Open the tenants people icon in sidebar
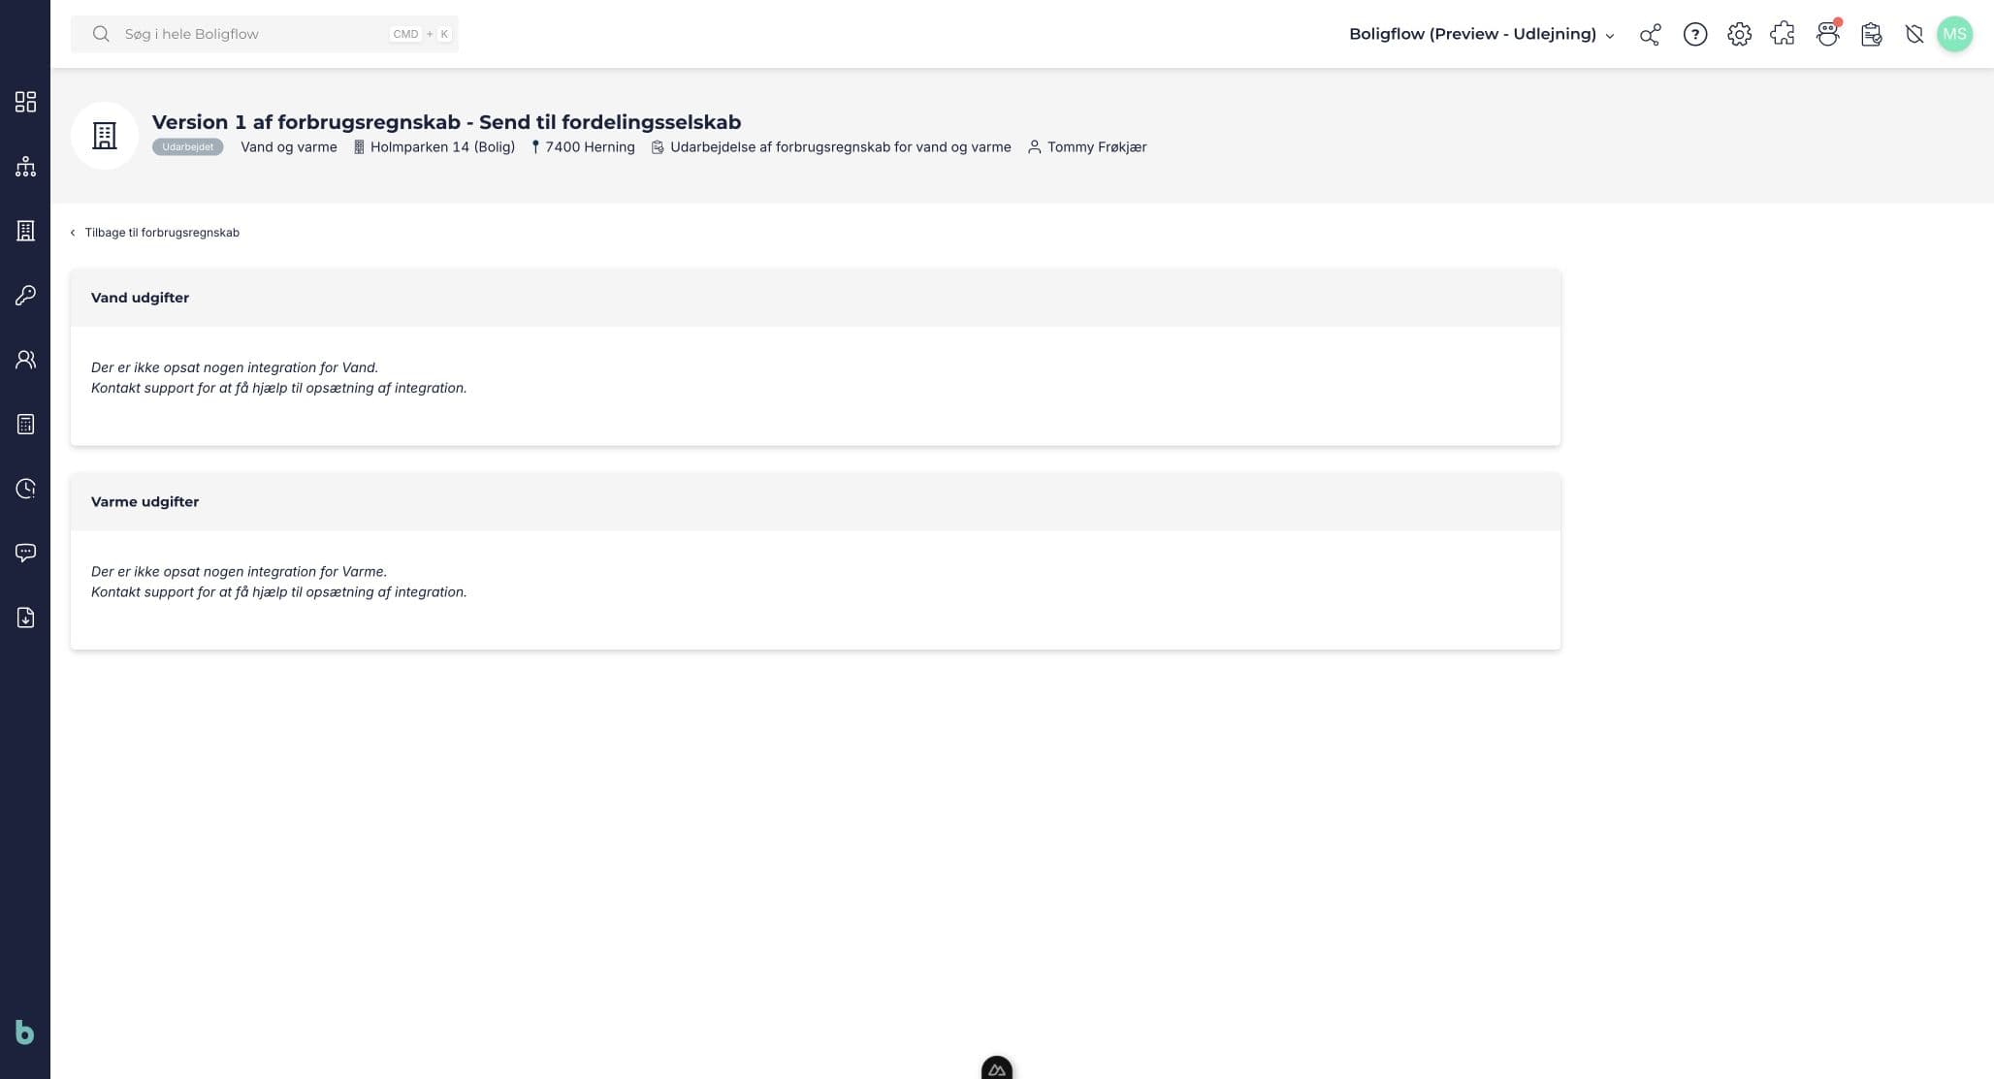 pos(25,360)
